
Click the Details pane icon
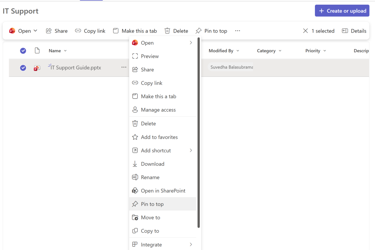345,31
